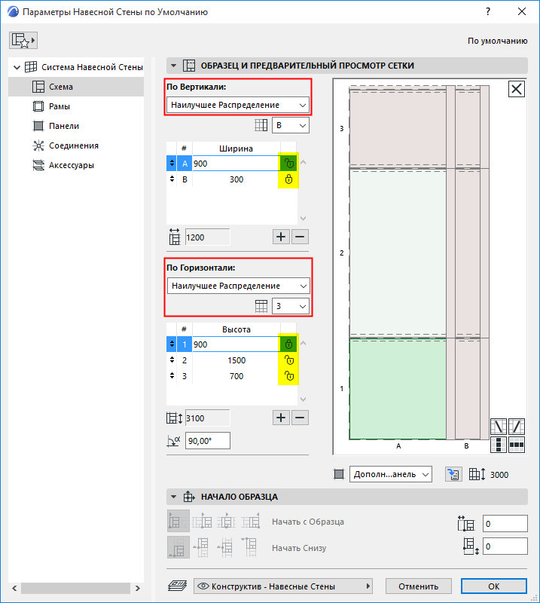Collapse the Начало Образца section

(x=173, y=497)
